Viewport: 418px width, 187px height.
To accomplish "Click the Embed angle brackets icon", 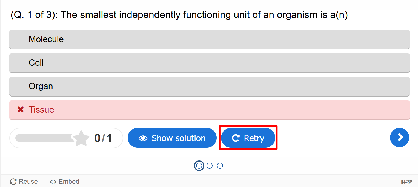I will pyautogui.click(x=53, y=182).
